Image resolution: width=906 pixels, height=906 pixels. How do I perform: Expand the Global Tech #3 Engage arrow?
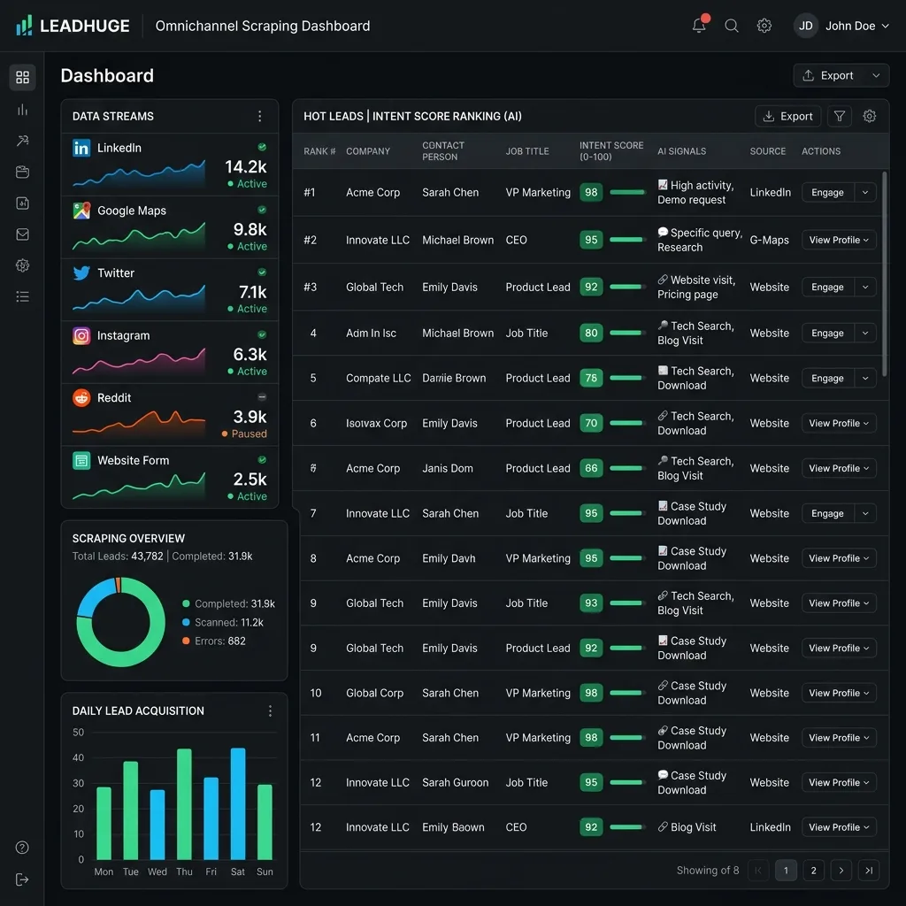[x=865, y=288]
